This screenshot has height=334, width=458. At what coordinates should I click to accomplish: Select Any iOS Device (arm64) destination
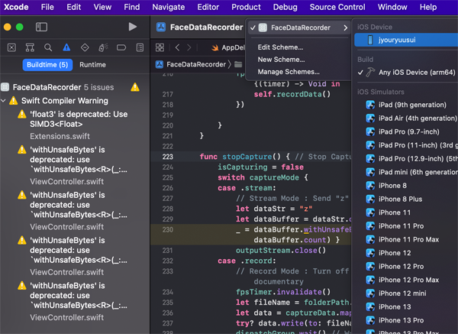pos(407,73)
